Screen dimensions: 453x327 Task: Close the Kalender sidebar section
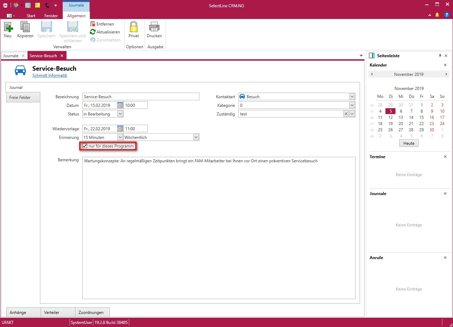point(445,65)
